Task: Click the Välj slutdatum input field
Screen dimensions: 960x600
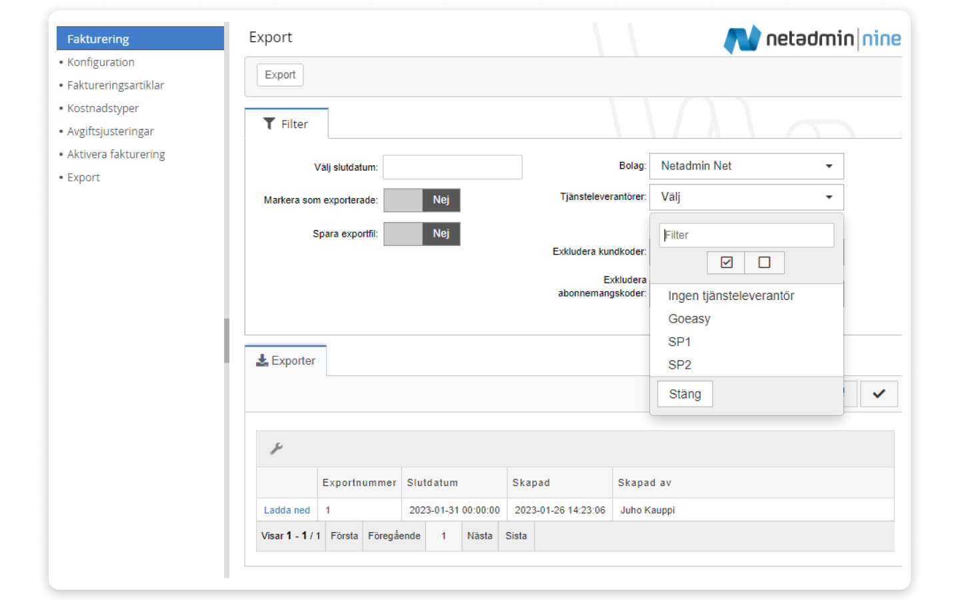Action: pyautogui.click(x=452, y=167)
